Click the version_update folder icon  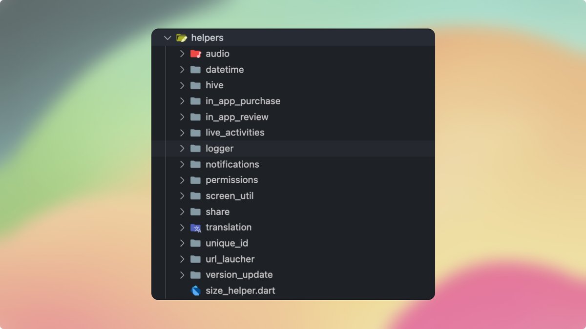coord(195,274)
